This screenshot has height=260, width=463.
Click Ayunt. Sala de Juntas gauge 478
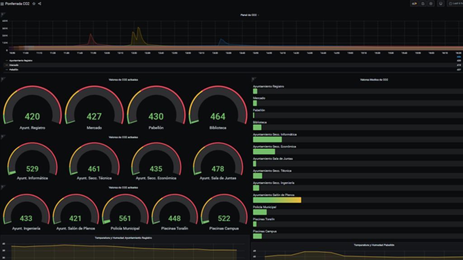point(218,161)
